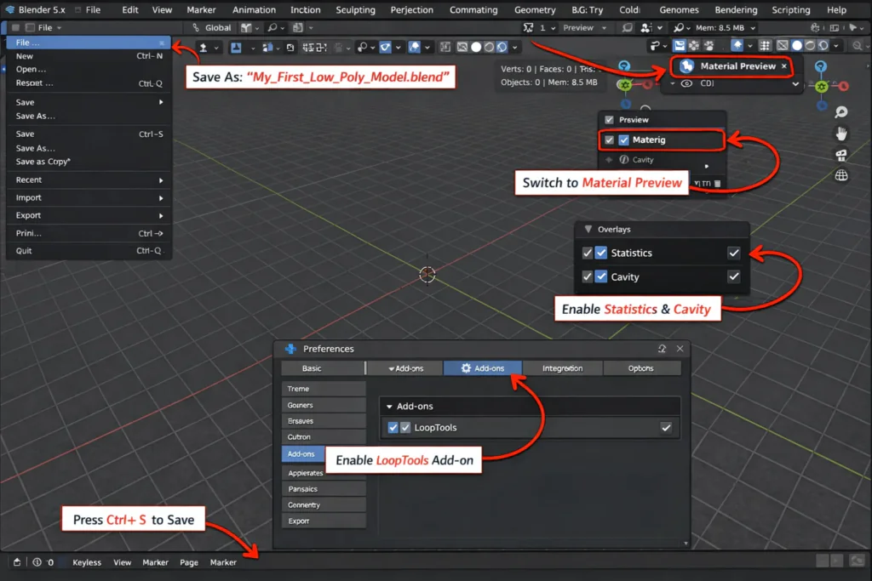Expand the Recent submenu
The height and width of the screenshot is (581, 872).
[89, 180]
